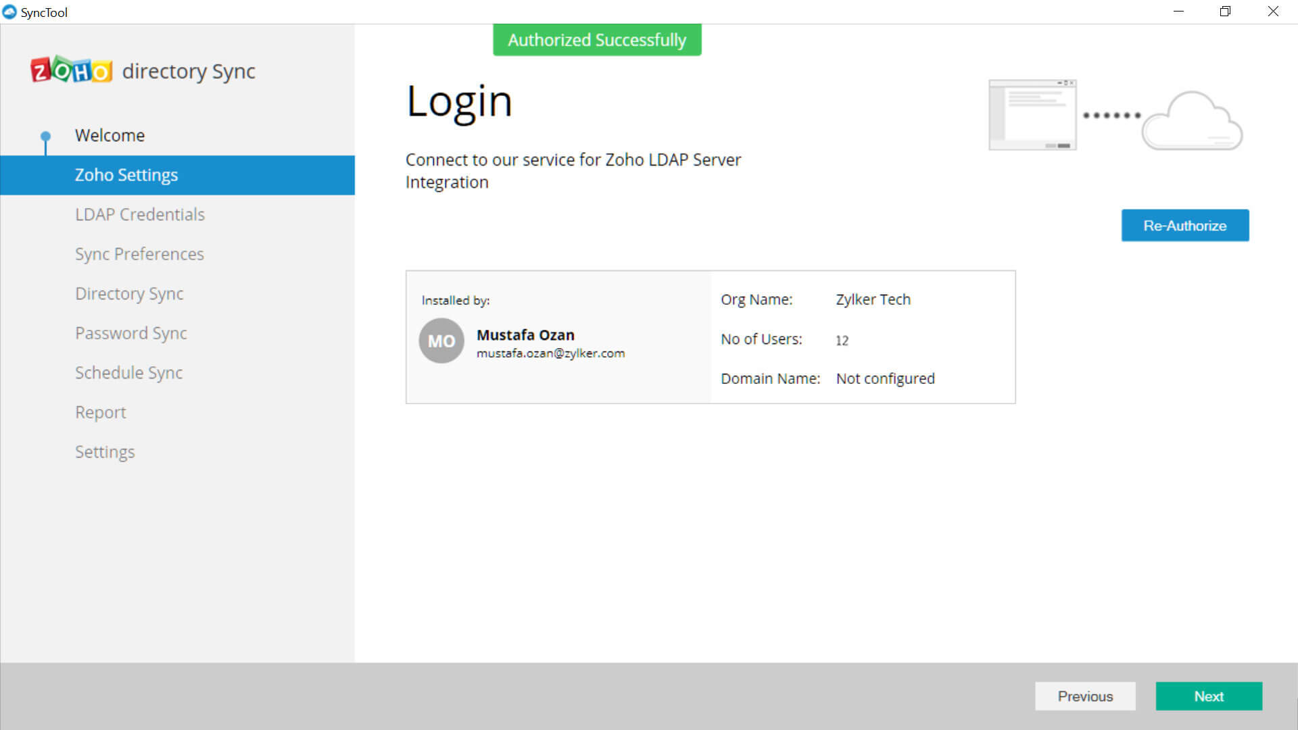Click the mustafa.ozan@zylker.com email
1298x730 pixels.
(x=550, y=354)
